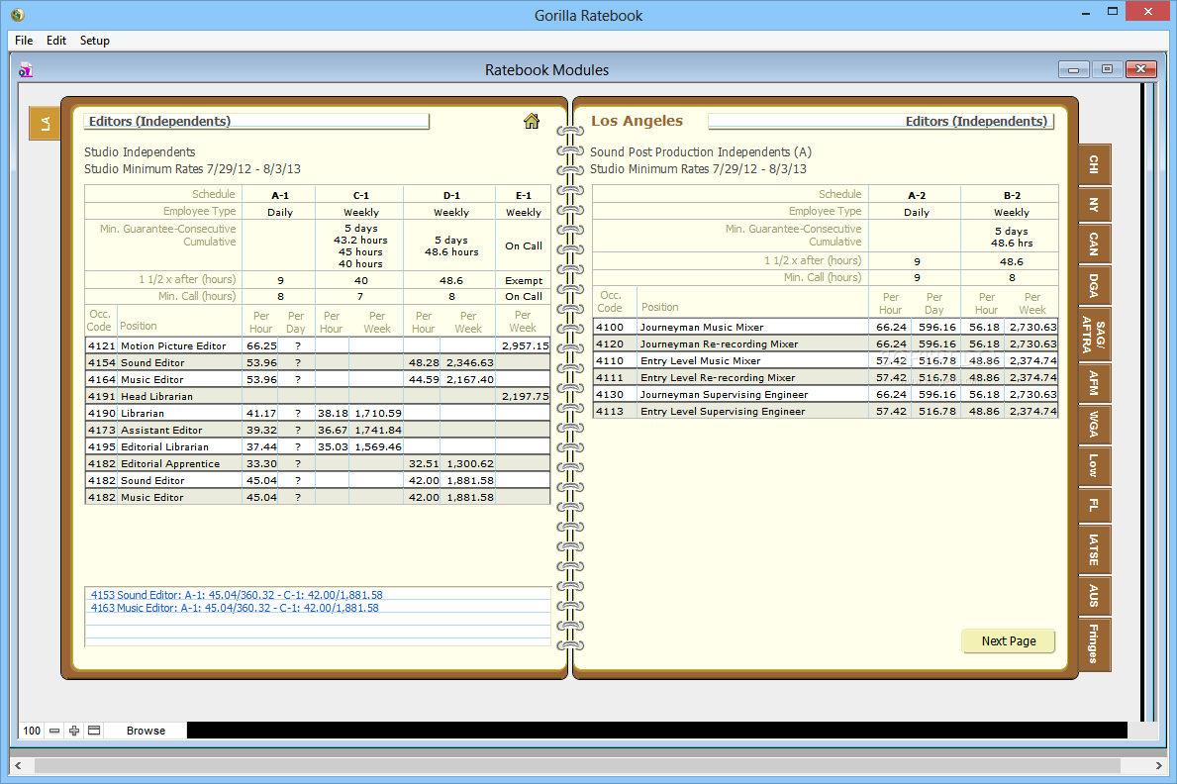Click the zoom level 100 field
Image resolution: width=1177 pixels, height=784 pixels.
[x=32, y=731]
